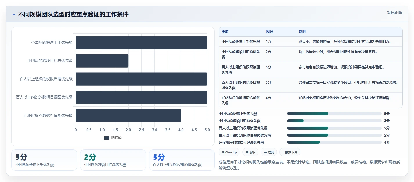Click description 成员少、沟通链路短 in table
The height and width of the screenshot is (182, 414).
coord(345,41)
